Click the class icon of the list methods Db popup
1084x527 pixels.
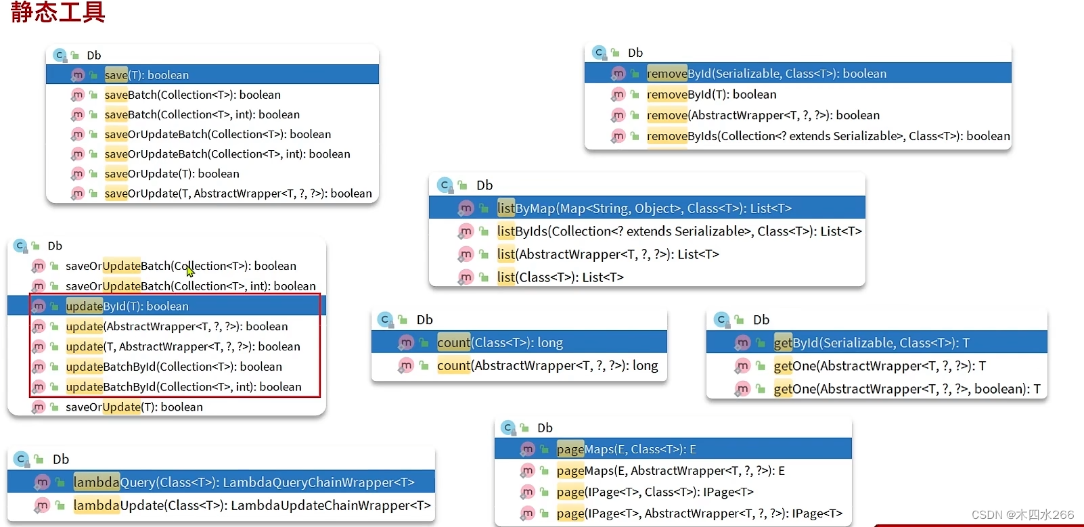pyautogui.click(x=445, y=185)
